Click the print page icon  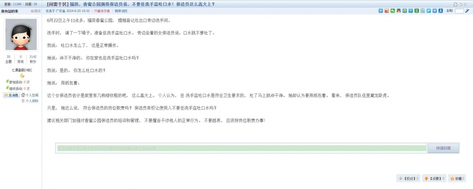coord(455,4)
